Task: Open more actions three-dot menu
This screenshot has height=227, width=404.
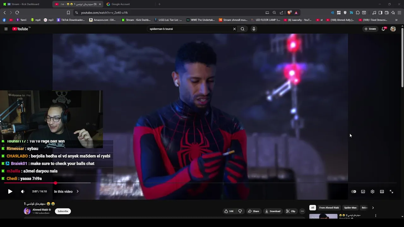Action: pos(302,211)
